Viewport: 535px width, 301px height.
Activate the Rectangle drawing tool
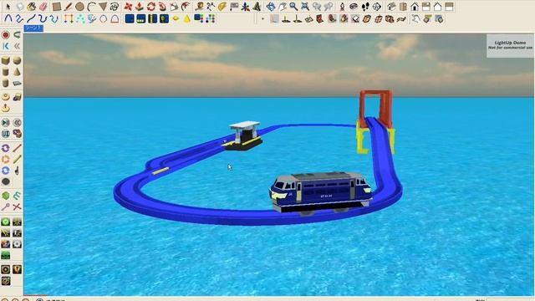[x=57, y=7]
